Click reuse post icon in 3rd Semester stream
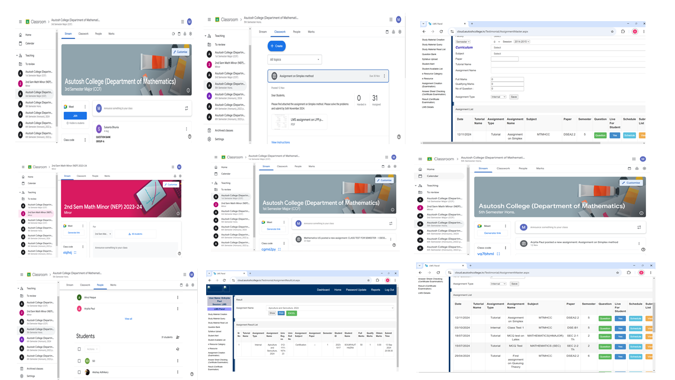Image resolution: width=675 pixels, height=380 pixels. (x=186, y=108)
